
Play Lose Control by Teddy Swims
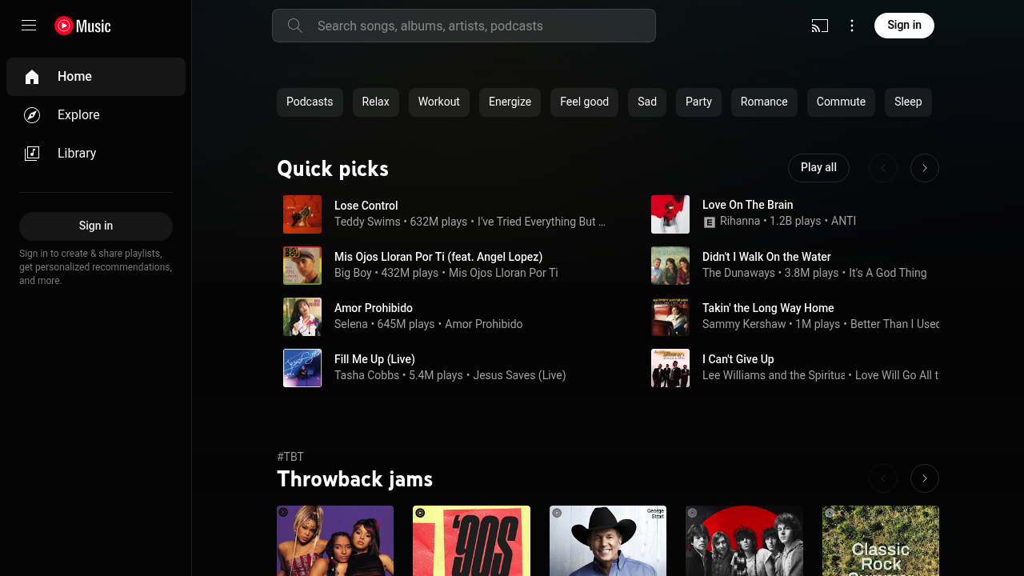[302, 214]
